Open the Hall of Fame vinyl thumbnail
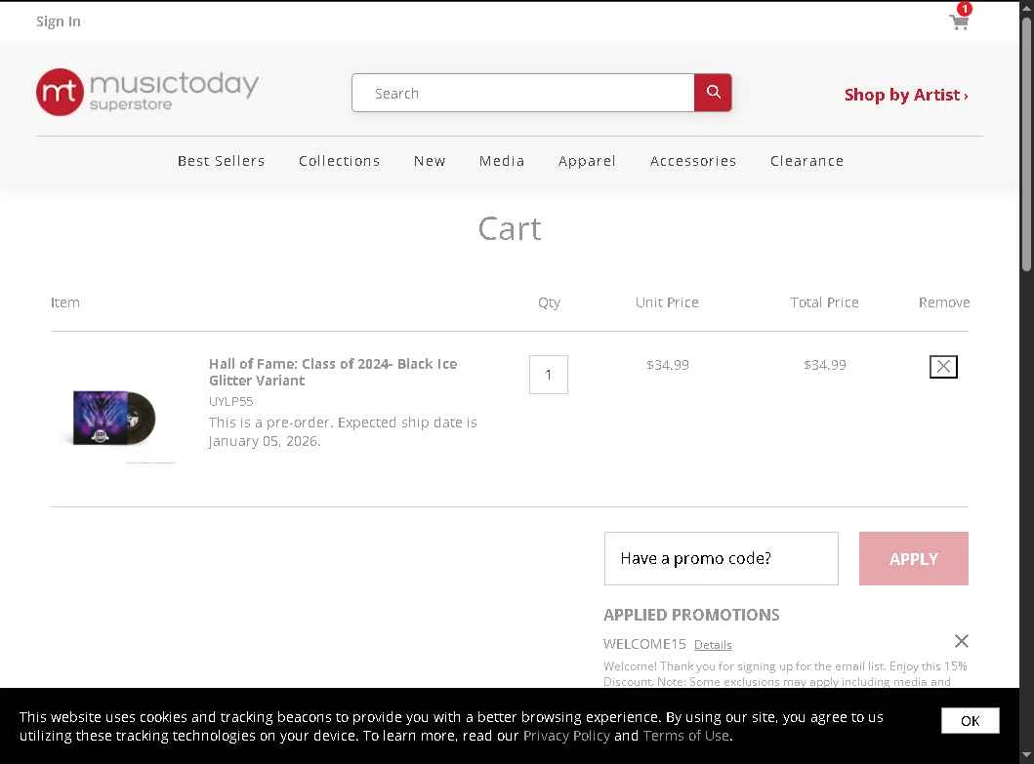Image resolution: width=1034 pixels, height=764 pixels. coord(114,418)
